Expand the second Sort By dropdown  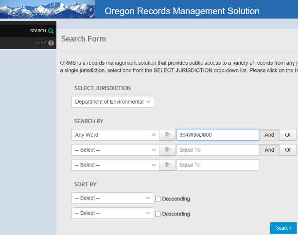(113, 214)
